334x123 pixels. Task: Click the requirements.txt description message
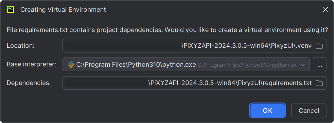tap(167, 30)
